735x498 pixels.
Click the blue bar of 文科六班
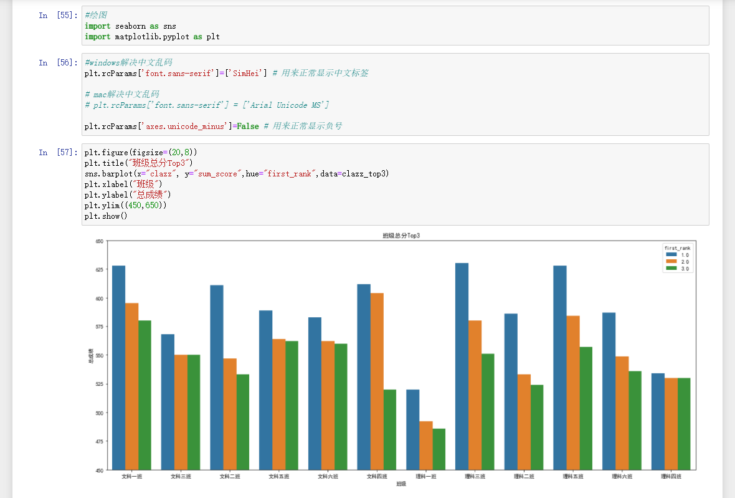pyautogui.click(x=315, y=393)
